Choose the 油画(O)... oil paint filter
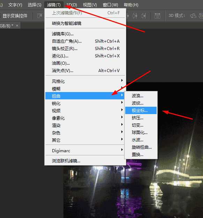Screen dimensions: 203x218 tap(85, 63)
